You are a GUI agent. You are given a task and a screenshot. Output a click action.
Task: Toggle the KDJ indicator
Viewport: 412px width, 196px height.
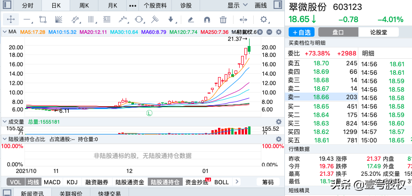72,182
